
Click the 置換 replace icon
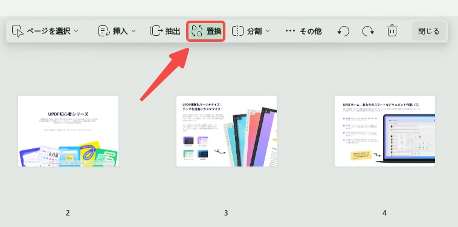(x=197, y=31)
